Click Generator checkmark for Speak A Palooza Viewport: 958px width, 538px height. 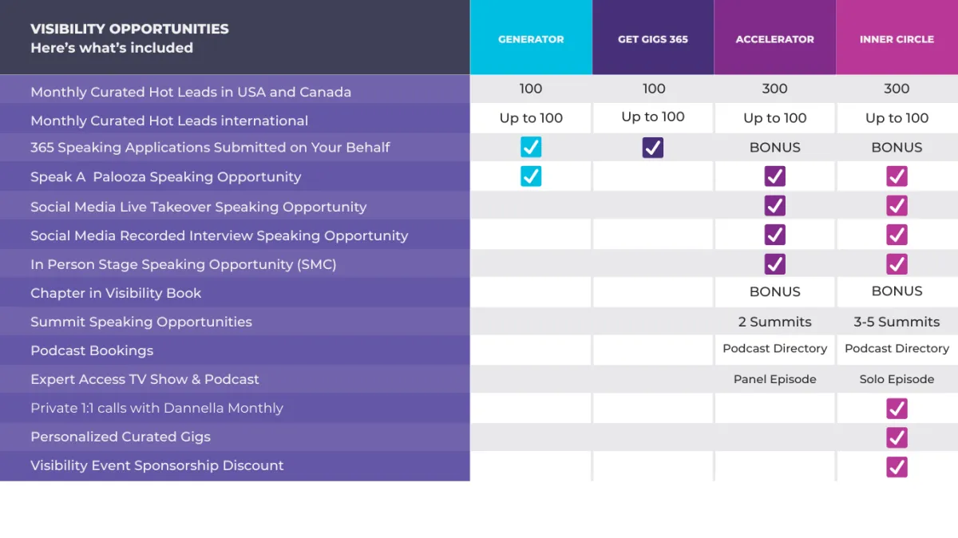click(531, 176)
